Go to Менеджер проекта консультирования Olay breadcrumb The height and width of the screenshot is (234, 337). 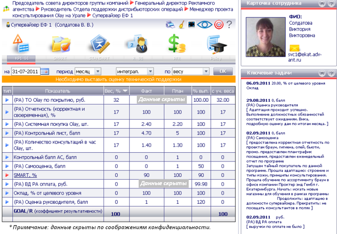[123, 13]
